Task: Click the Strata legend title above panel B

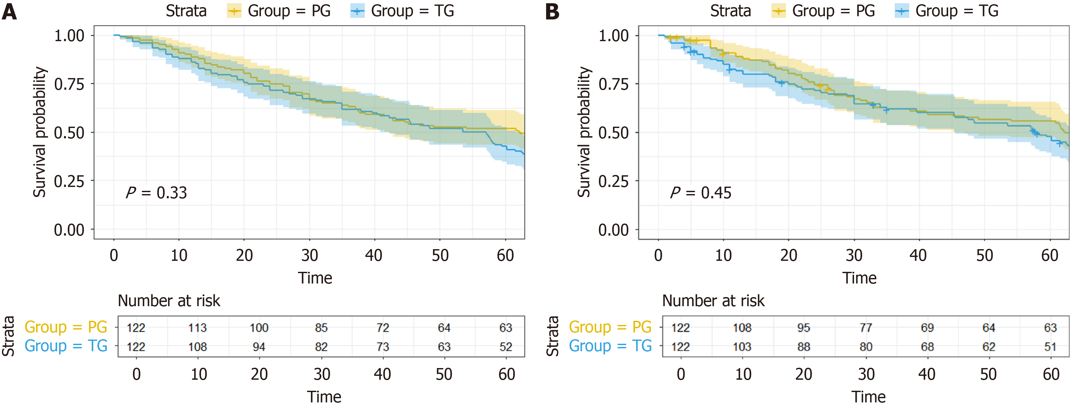Action: coord(730,11)
